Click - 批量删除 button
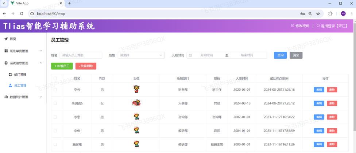 coord(86,66)
